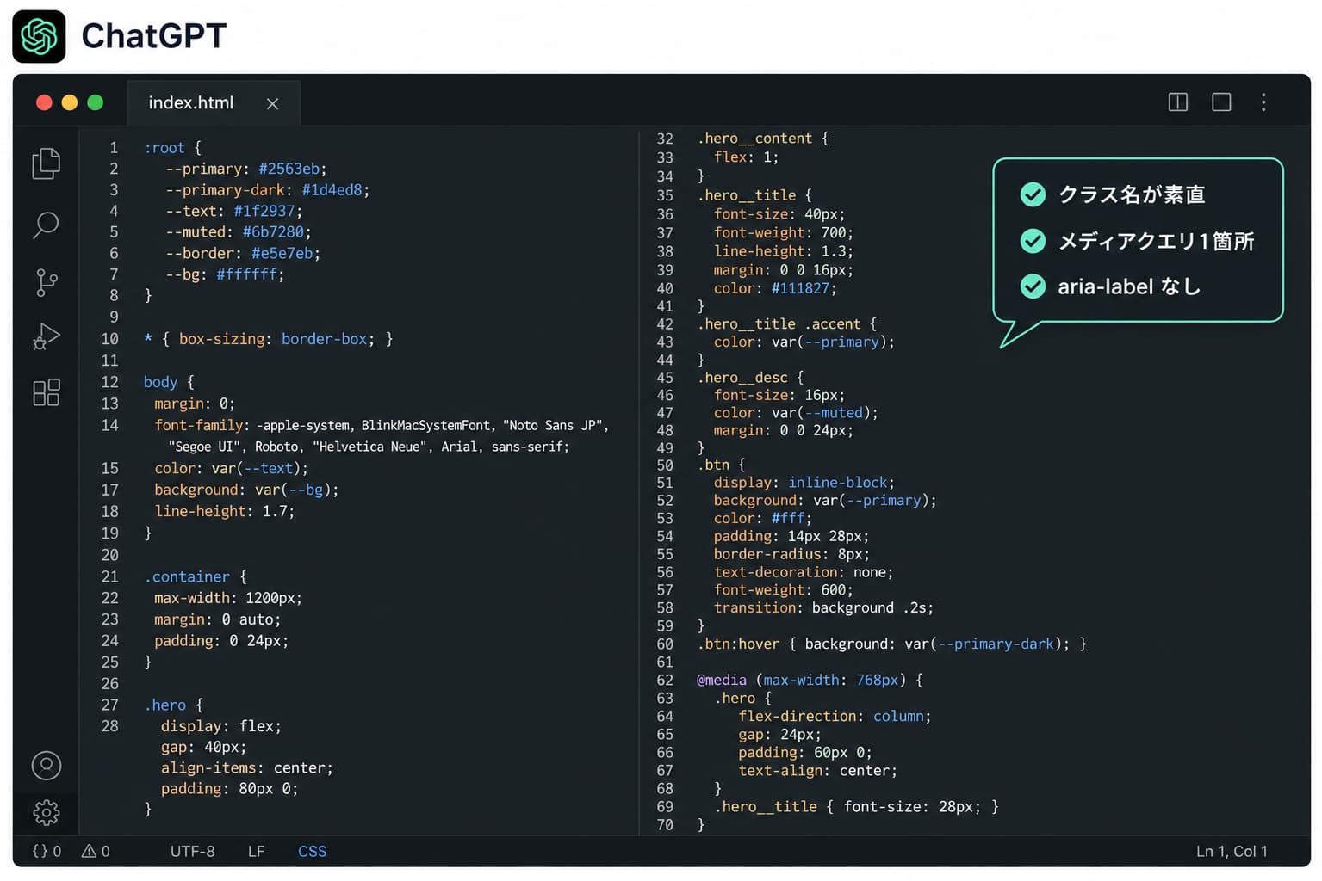Click the "line-height: 1.7;" line
Viewport: 1322px width, 881px height.
click(224, 511)
